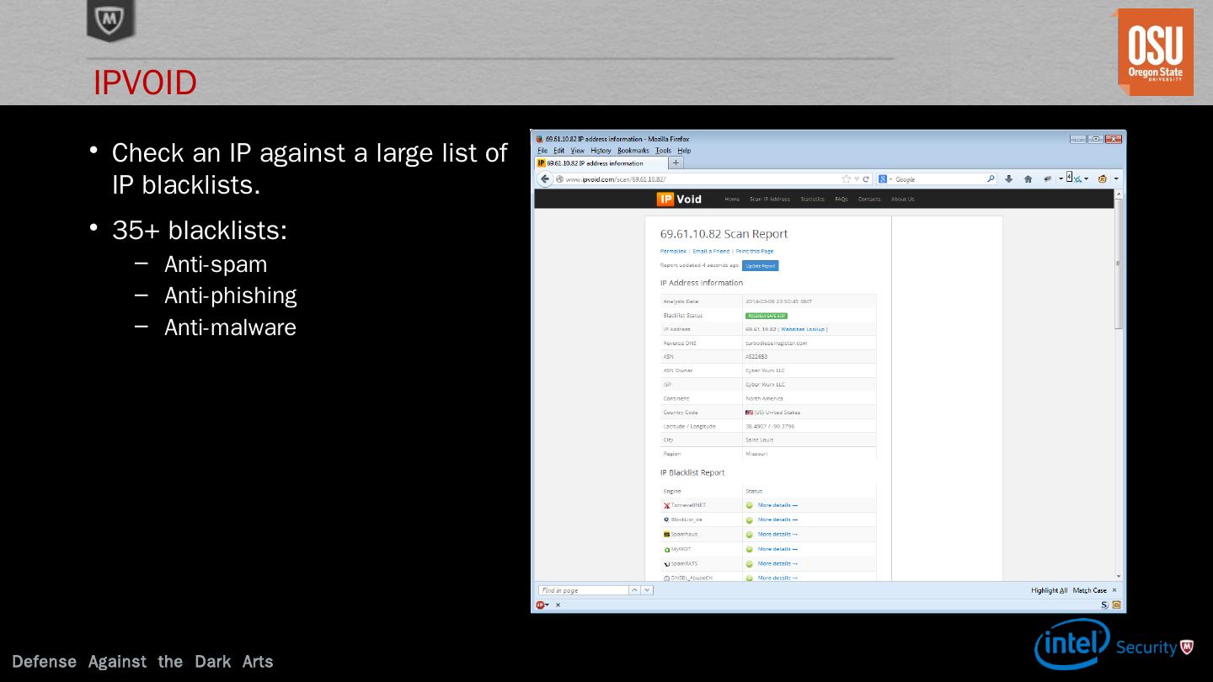Viewport: 1213px width, 682px height.
Task: Go to Firefox home page icon
Action: tap(1028, 178)
